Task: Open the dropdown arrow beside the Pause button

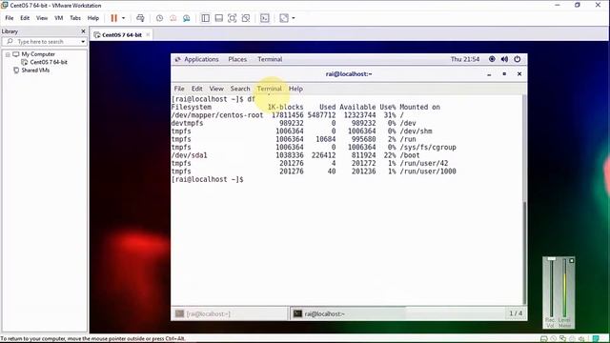Action: (123, 18)
